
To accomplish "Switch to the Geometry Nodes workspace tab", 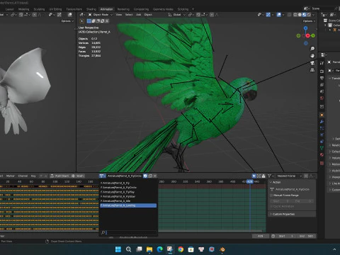I will click(x=163, y=9).
